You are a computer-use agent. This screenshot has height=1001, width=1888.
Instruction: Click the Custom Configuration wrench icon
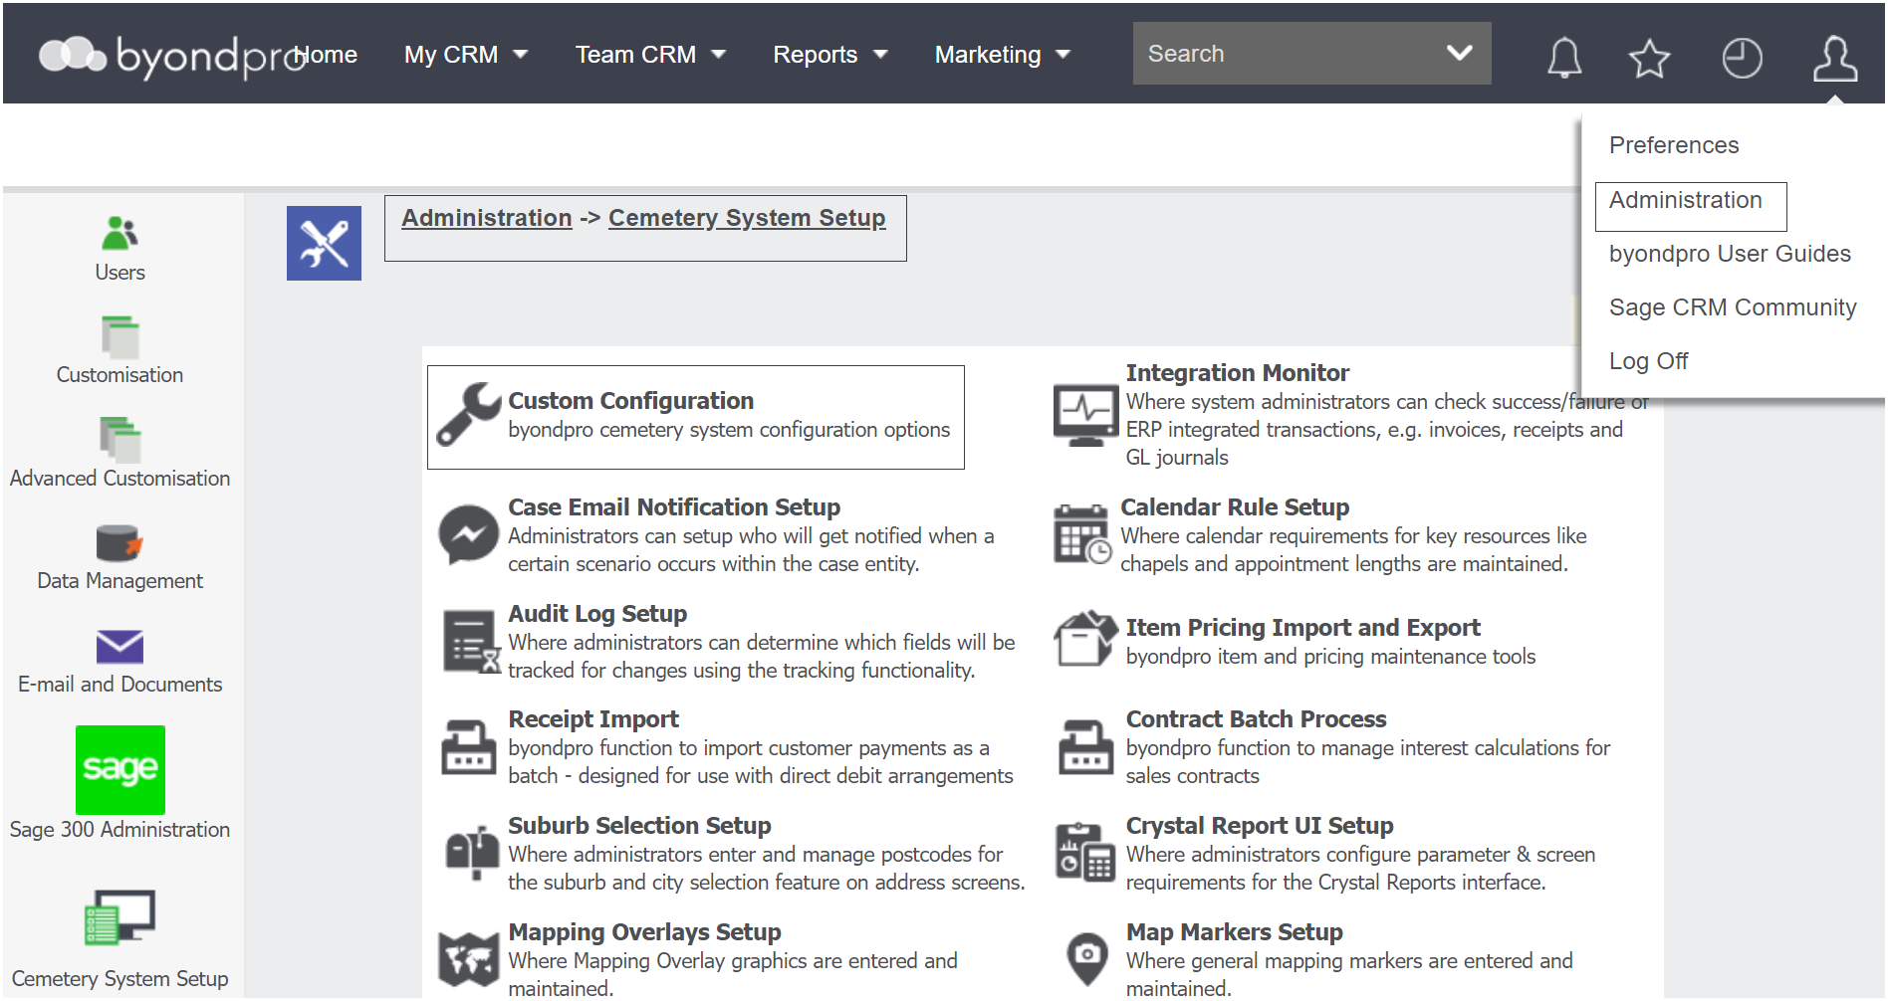[468, 414]
